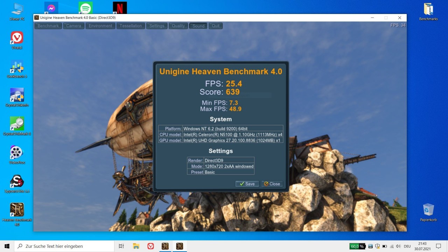
Task: Open the Tessellation menu
Action: [131, 26]
